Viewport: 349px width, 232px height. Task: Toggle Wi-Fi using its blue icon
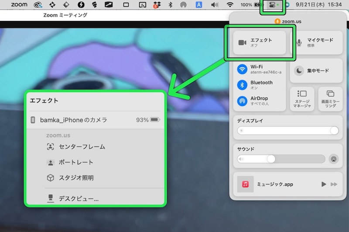pyautogui.click(x=242, y=69)
